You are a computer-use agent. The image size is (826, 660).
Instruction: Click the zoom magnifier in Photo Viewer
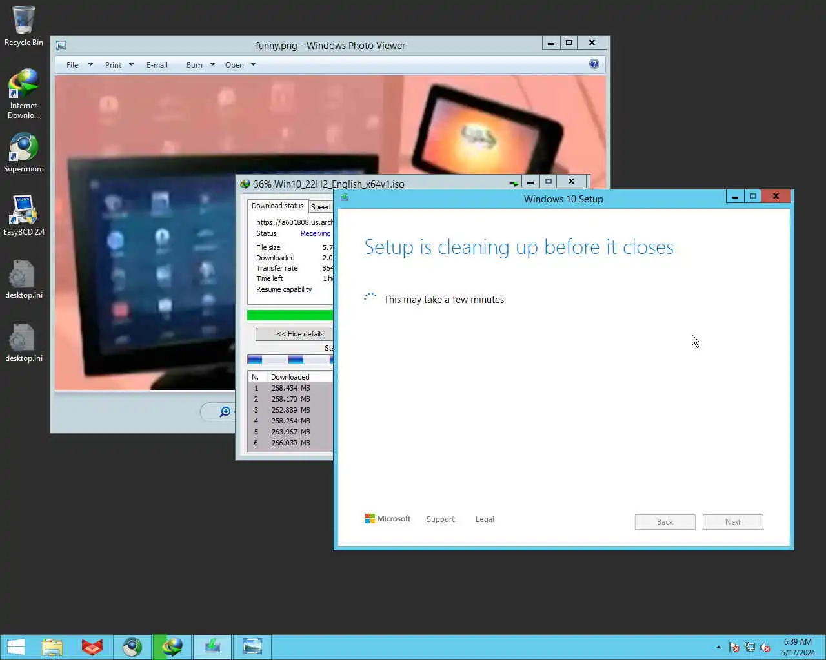(225, 412)
